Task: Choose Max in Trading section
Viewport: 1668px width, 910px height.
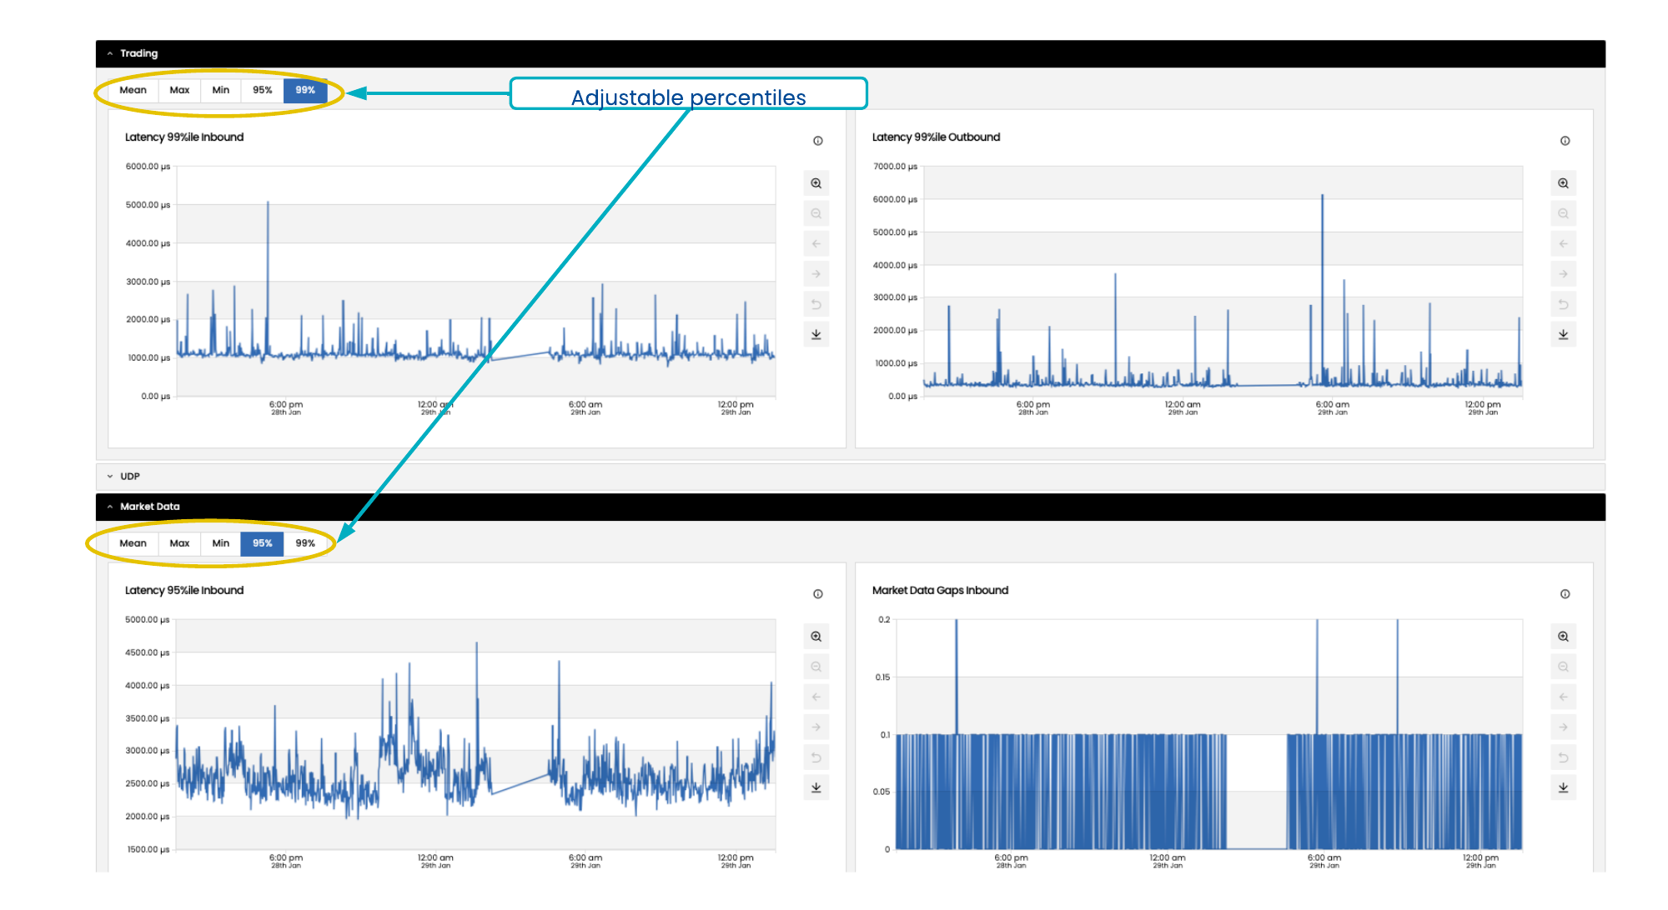Action: coord(179,90)
